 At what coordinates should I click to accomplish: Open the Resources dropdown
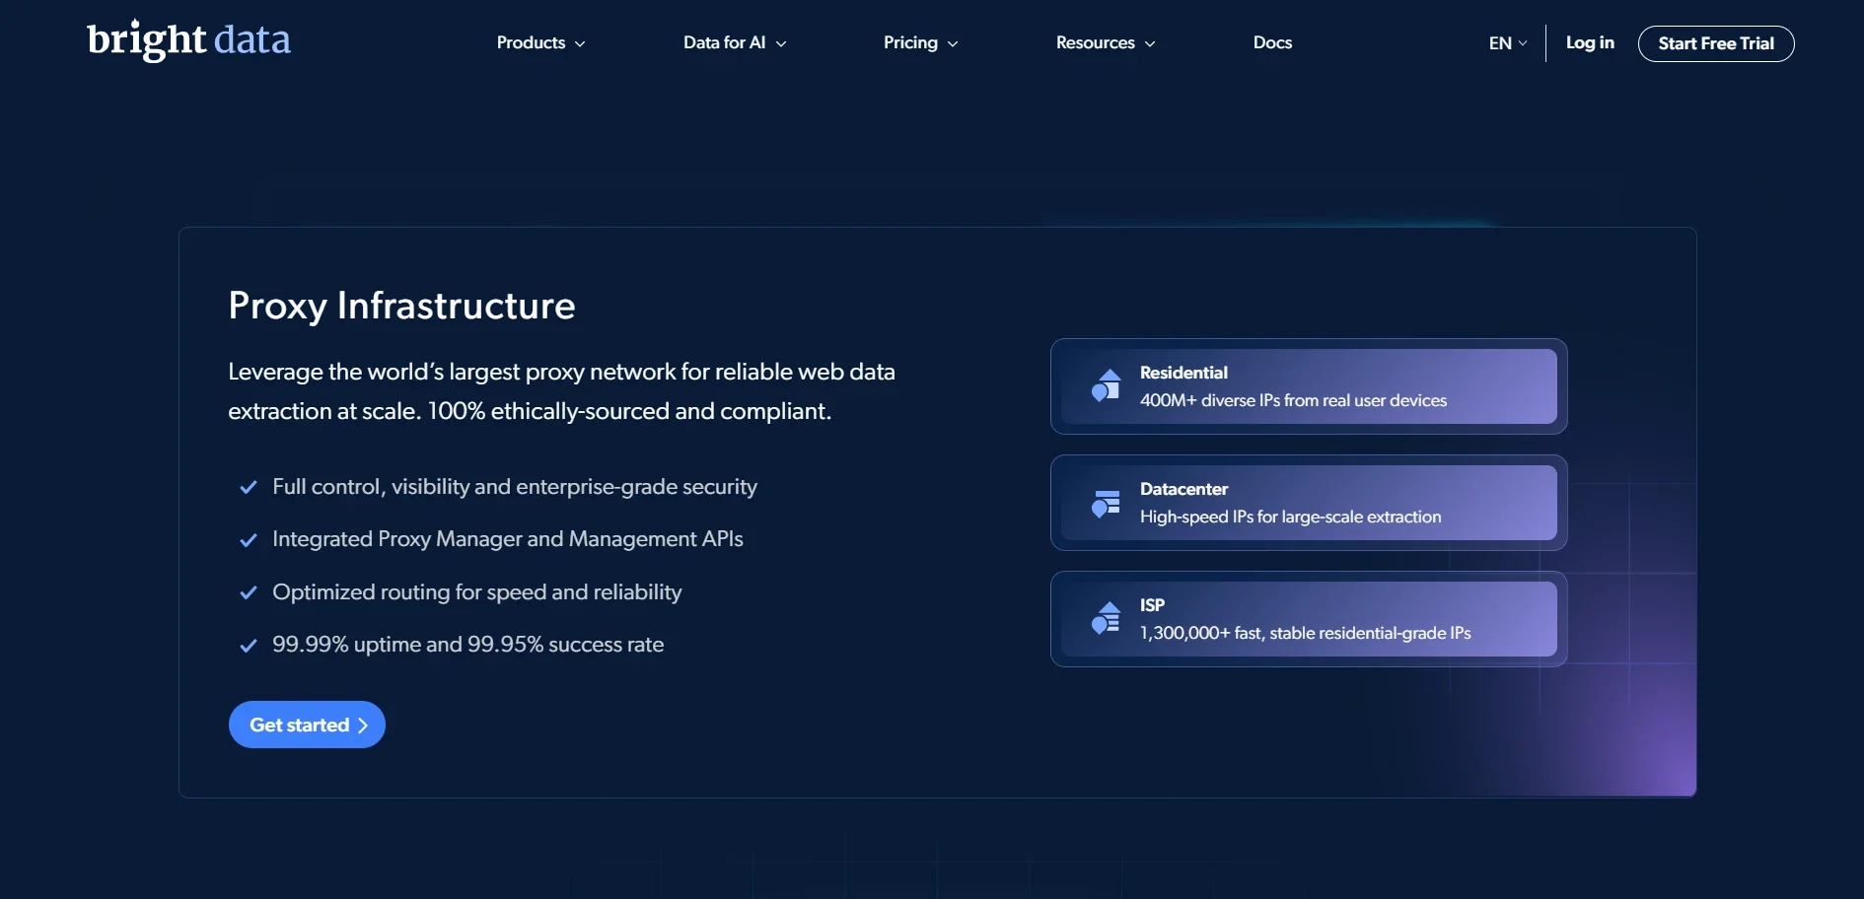click(1105, 42)
